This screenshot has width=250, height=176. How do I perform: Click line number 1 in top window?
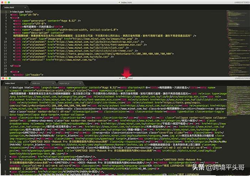[6, 12]
